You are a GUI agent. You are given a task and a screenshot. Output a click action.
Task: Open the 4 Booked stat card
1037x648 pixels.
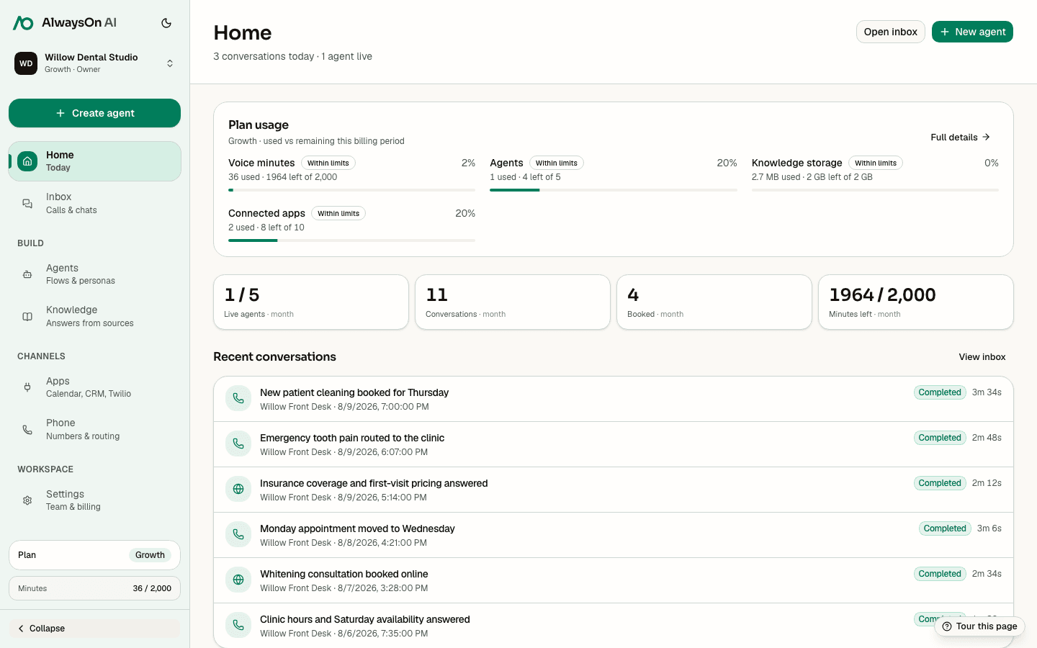pyautogui.click(x=714, y=302)
